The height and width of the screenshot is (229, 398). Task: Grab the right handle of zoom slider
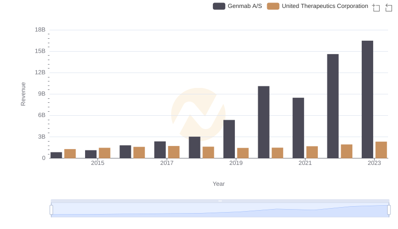point(389,210)
